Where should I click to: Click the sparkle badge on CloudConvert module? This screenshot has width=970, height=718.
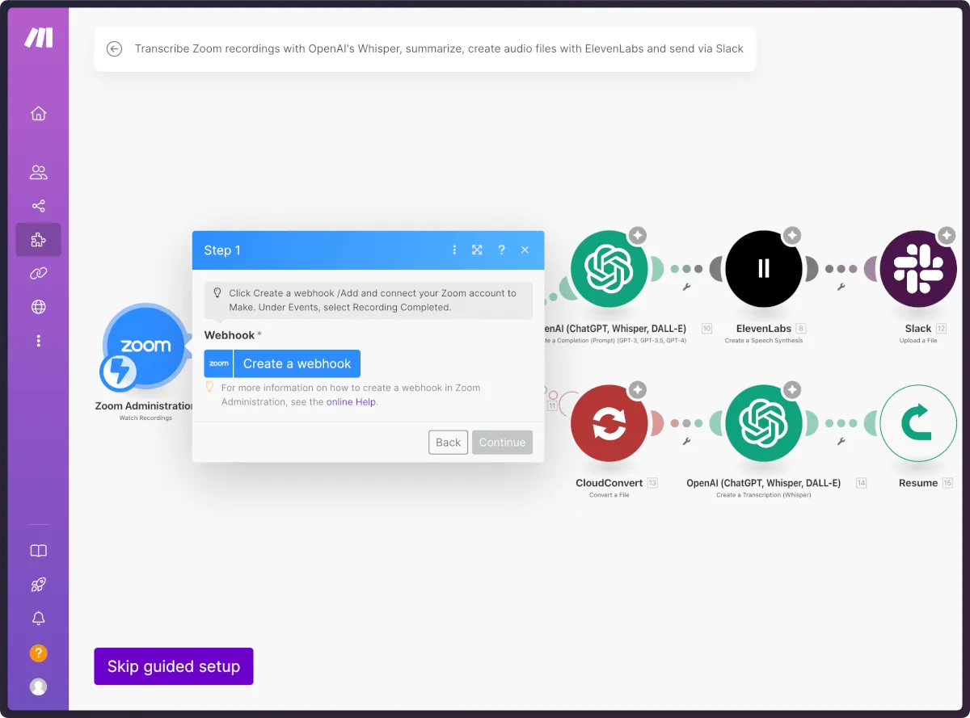pyautogui.click(x=638, y=389)
